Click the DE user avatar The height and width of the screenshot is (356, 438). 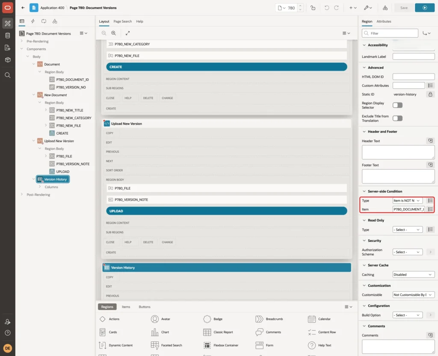click(x=8, y=348)
